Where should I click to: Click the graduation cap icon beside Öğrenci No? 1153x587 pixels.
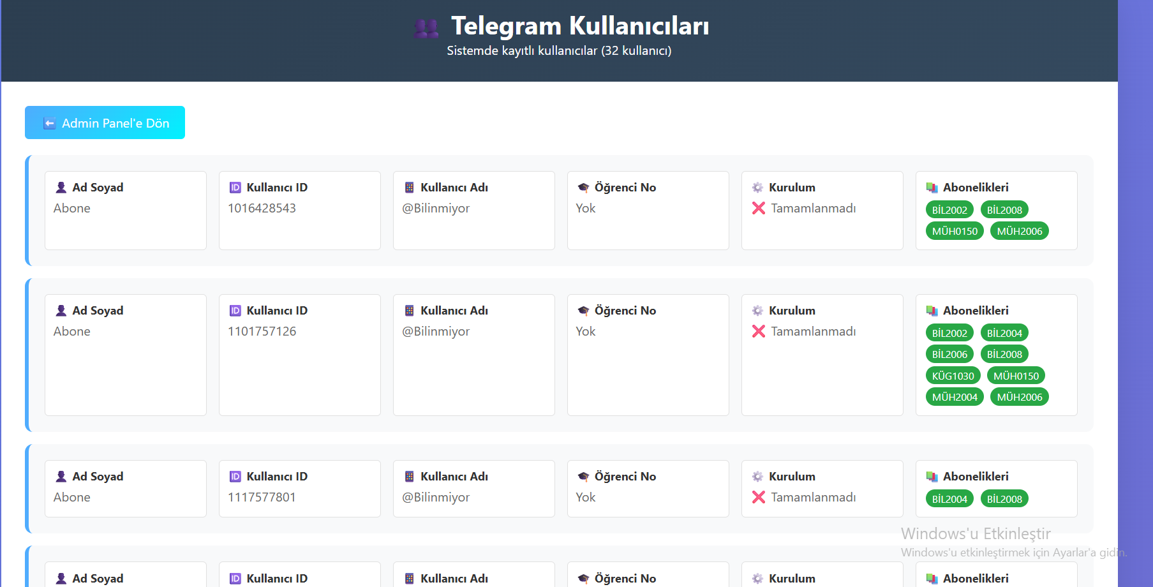tap(583, 187)
